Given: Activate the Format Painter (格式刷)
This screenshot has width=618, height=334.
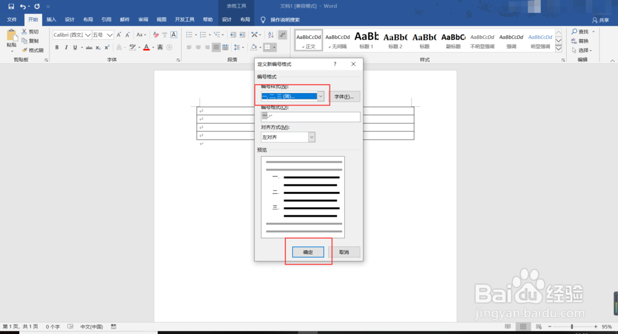Looking at the screenshot, I should [x=33, y=50].
